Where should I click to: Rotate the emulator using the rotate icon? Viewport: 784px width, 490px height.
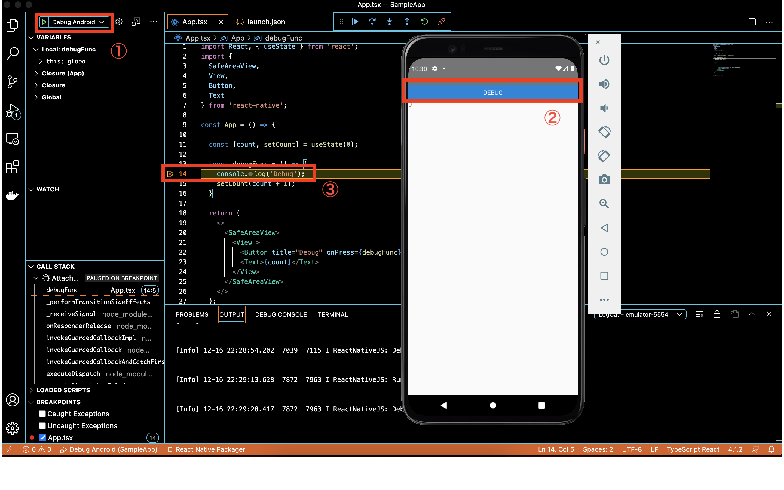tap(604, 132)
